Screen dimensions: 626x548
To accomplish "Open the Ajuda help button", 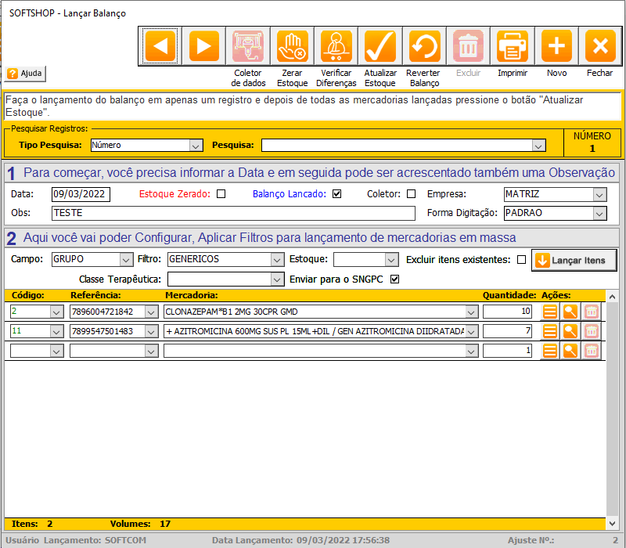I will coord(26,74).
